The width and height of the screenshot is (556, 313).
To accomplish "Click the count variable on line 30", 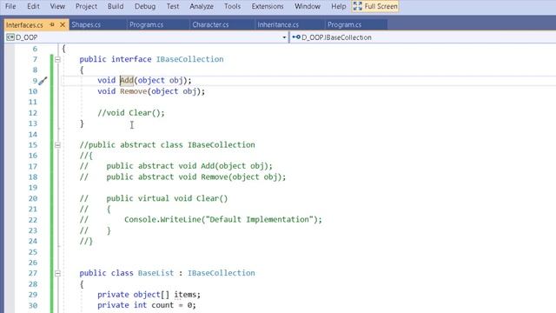I will pos(162,305).
